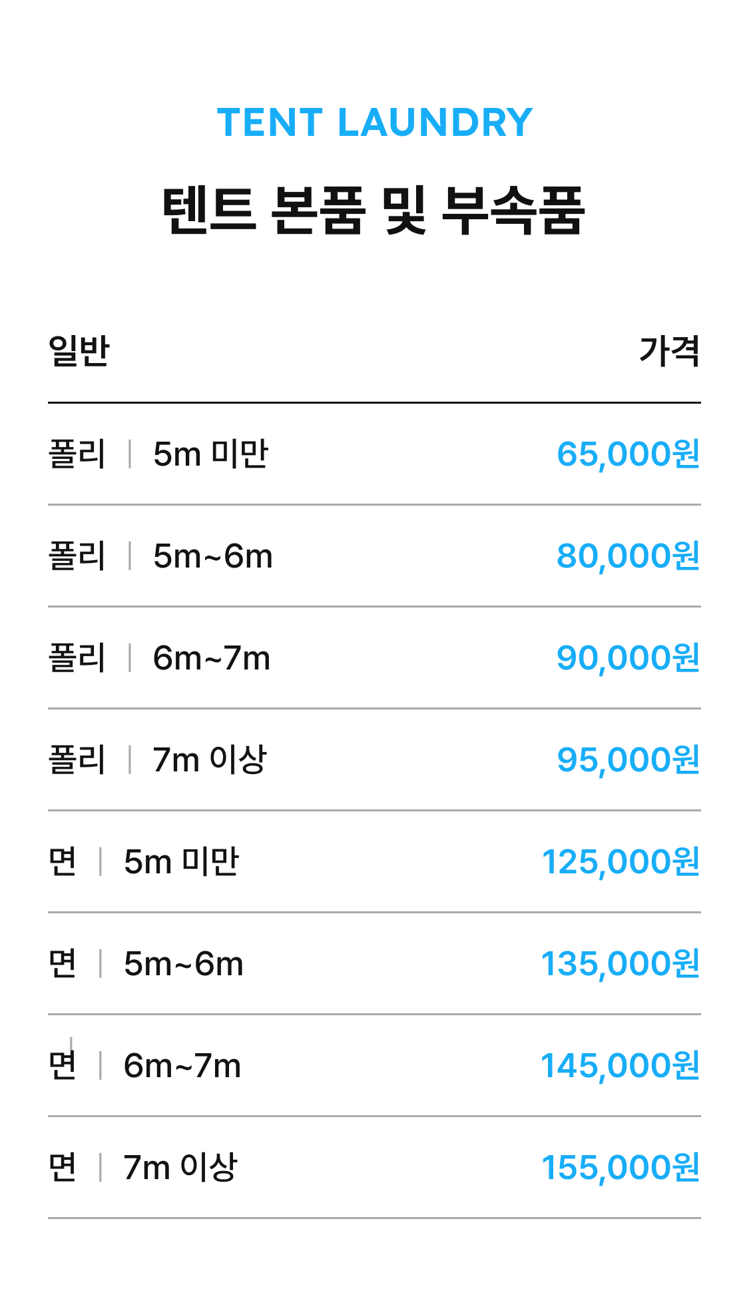Click the 65,000원 price

[x=628, y=454]
